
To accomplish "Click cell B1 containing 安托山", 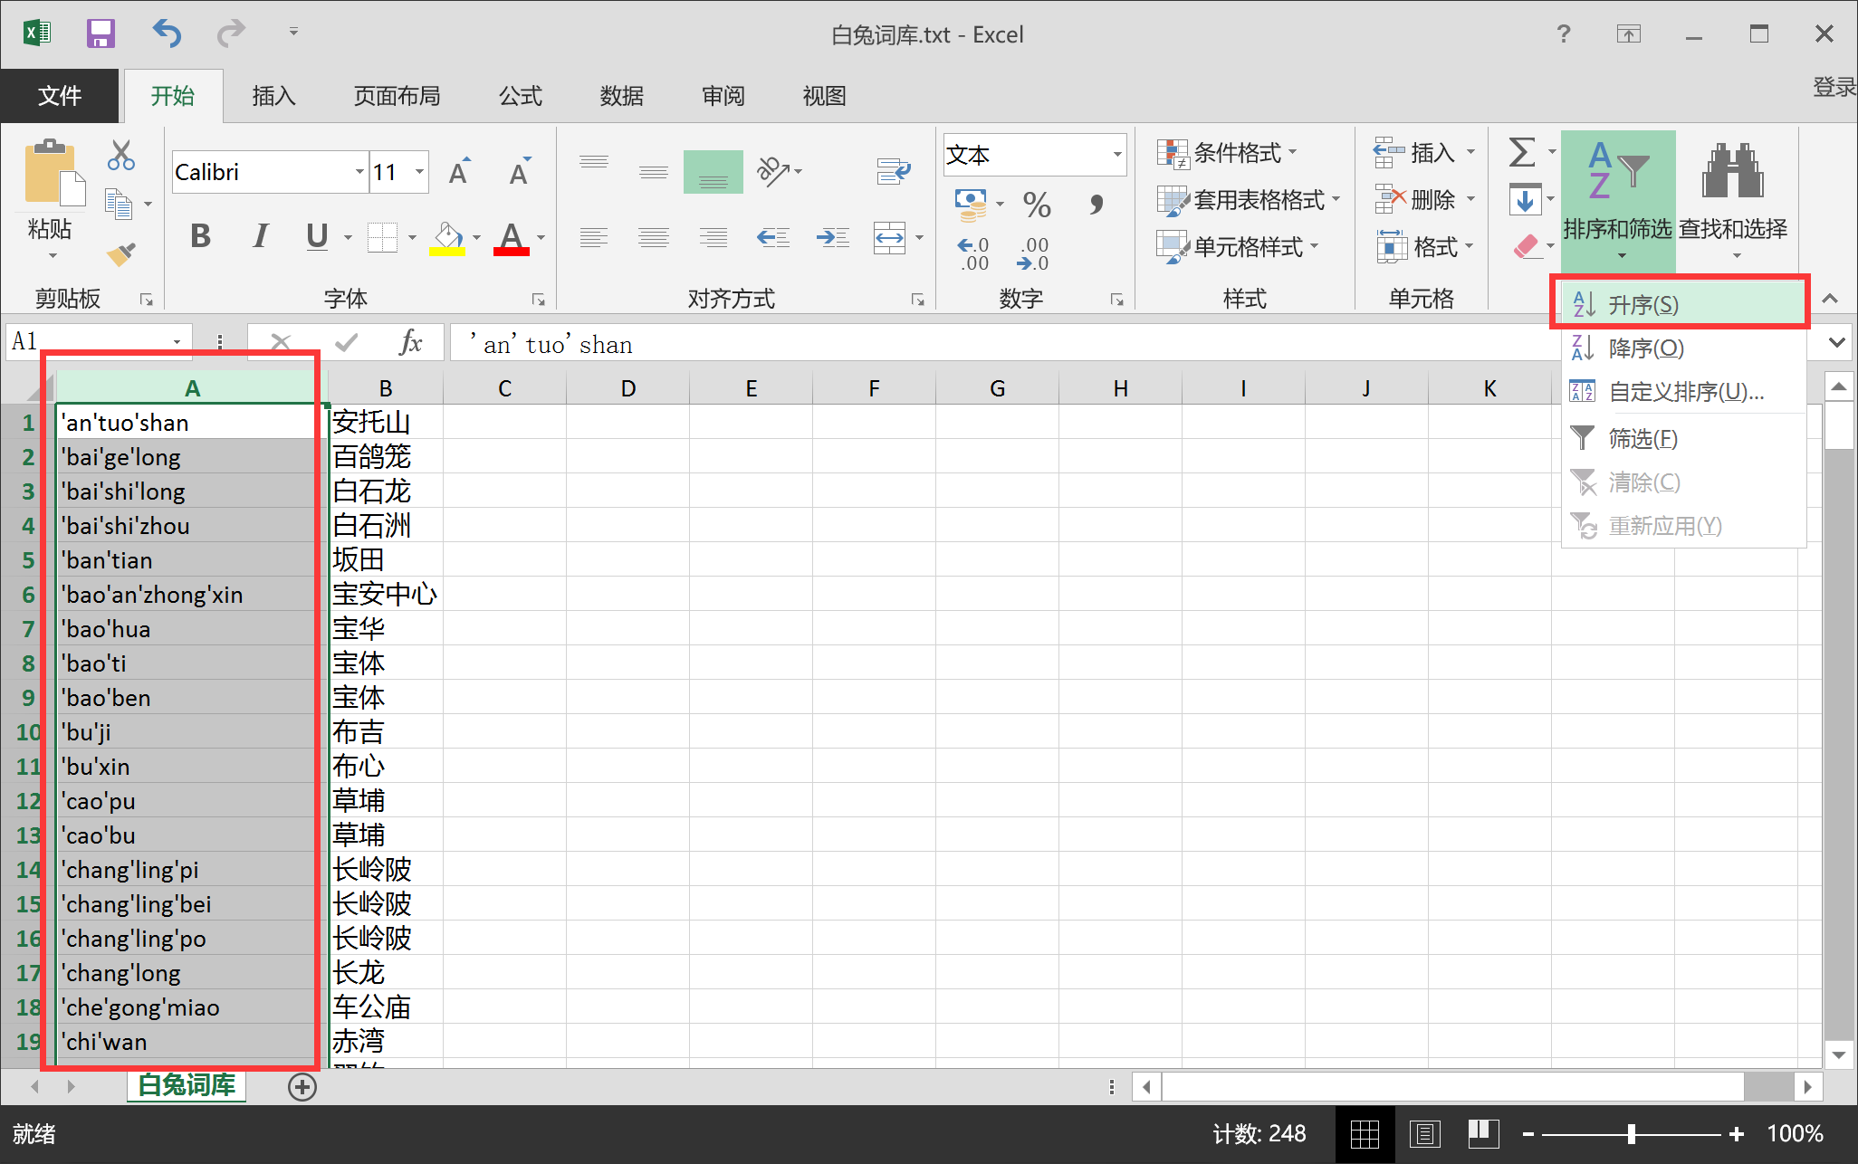I will [x=385, y=423].
